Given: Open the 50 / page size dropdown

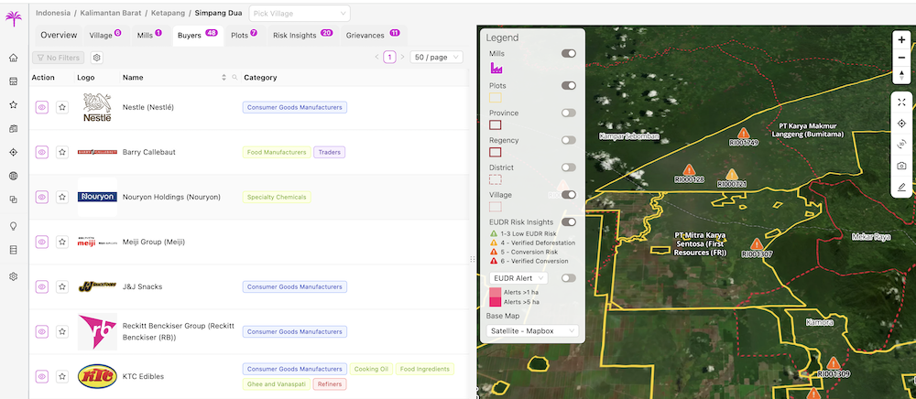Looking at the screenshot, I should pos(436,57).
